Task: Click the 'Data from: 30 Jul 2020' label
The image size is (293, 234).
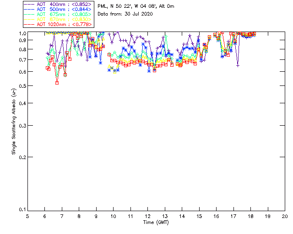Action: click(x=125, y=14)
